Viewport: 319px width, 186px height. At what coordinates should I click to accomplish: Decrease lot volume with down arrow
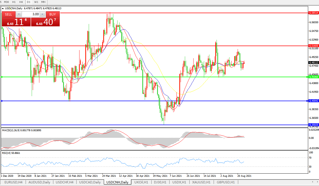[x=18, y=14]
